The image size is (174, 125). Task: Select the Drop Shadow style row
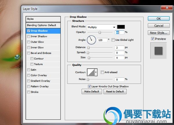pos(43,31)
